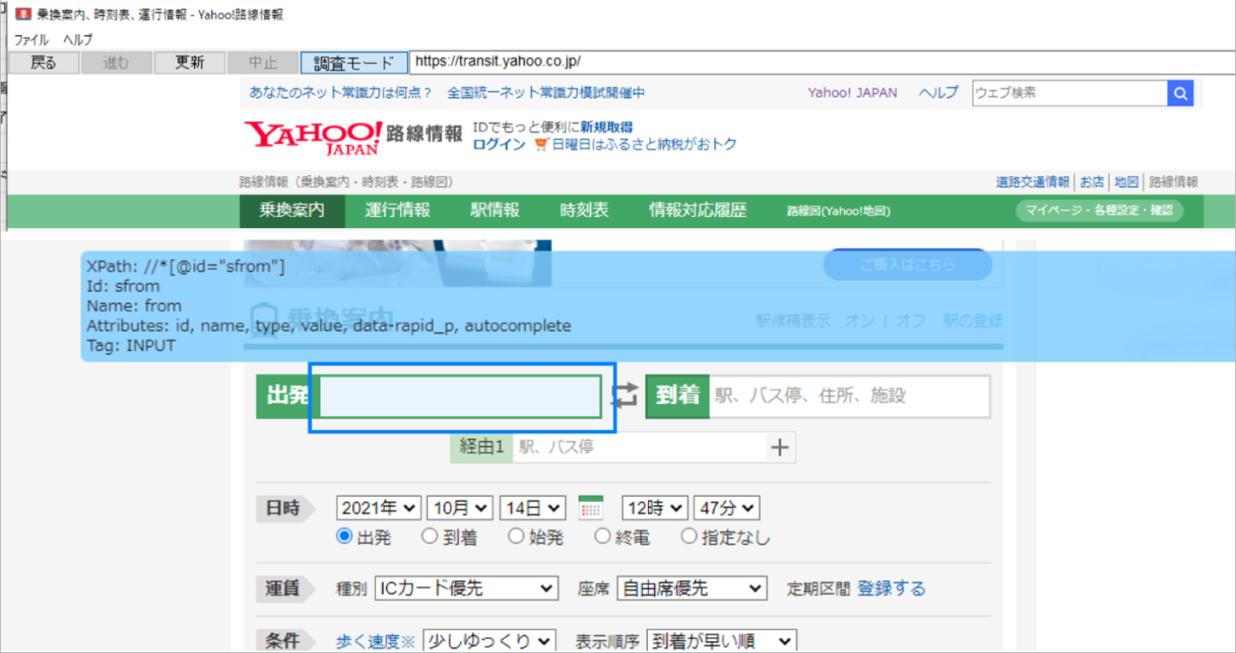Add another via station with plus icon
The width and height of the screenshot is (1236, 653).
(x=779, y=447)
